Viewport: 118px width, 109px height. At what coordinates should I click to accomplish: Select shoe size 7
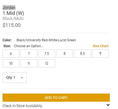click(29, 54)
